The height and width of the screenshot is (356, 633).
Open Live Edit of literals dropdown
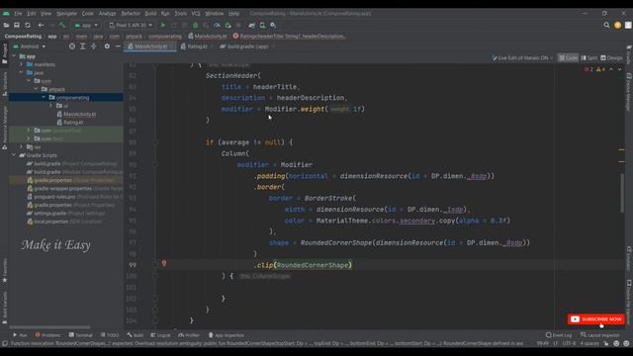[522, 58]
